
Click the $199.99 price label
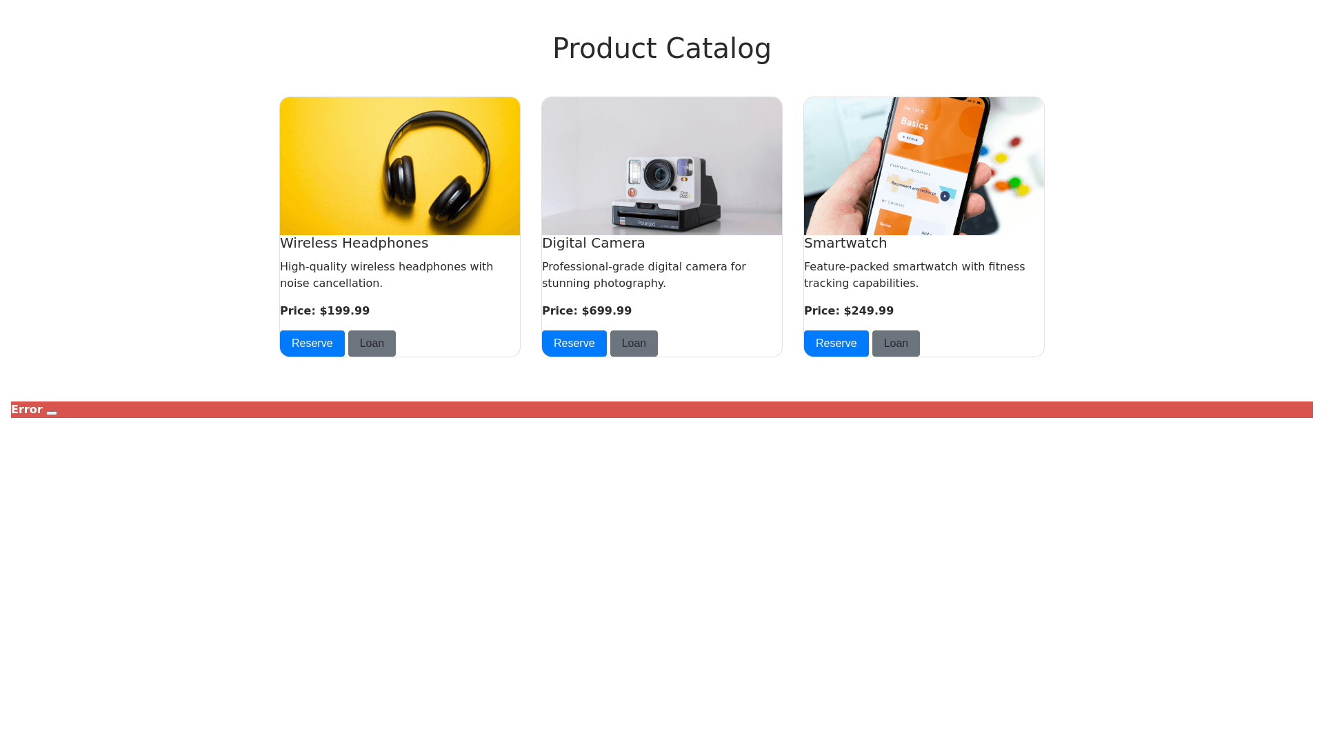tap(325, 311)
